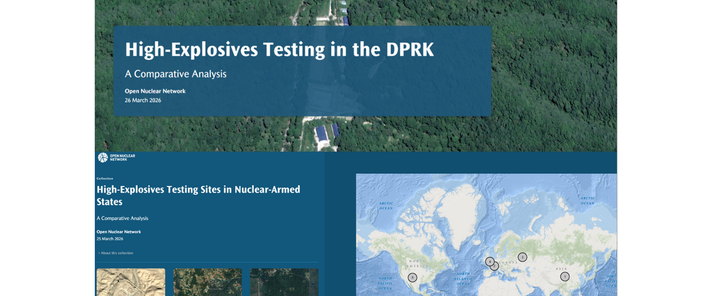The image size is (704, 296).
Task: Click the small Collection label
Action: pyautogui.click(x=105, y=178)
